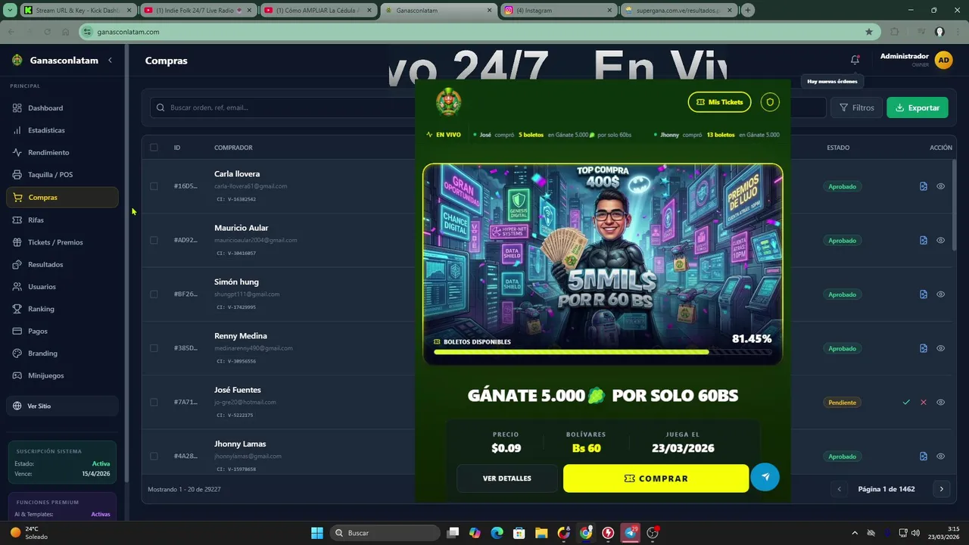Open Copilot from the taskbar
This screenshot has width=969, height=545.
tap(475, 533)
